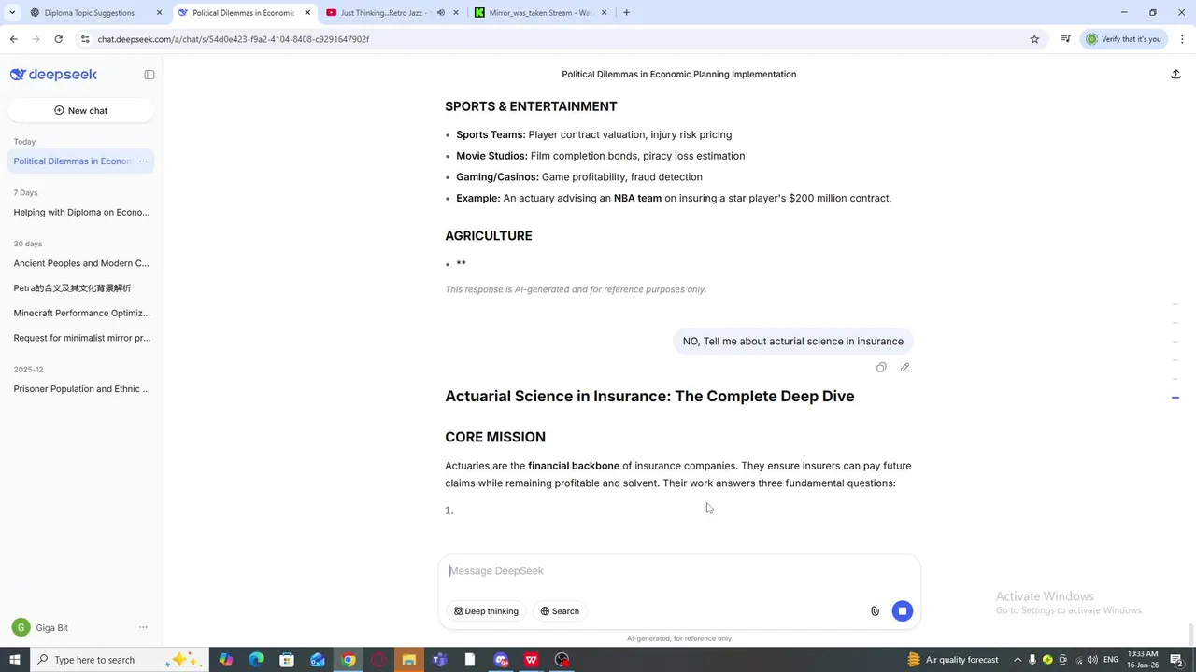Collapse the DeepSeek sidebar panel icon
This screenshot has height=672, width=1196.
(149, 75)
